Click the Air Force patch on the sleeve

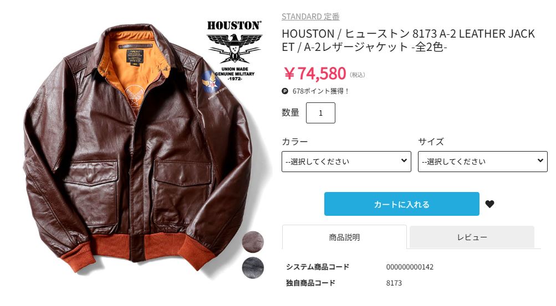click(211, 82)
